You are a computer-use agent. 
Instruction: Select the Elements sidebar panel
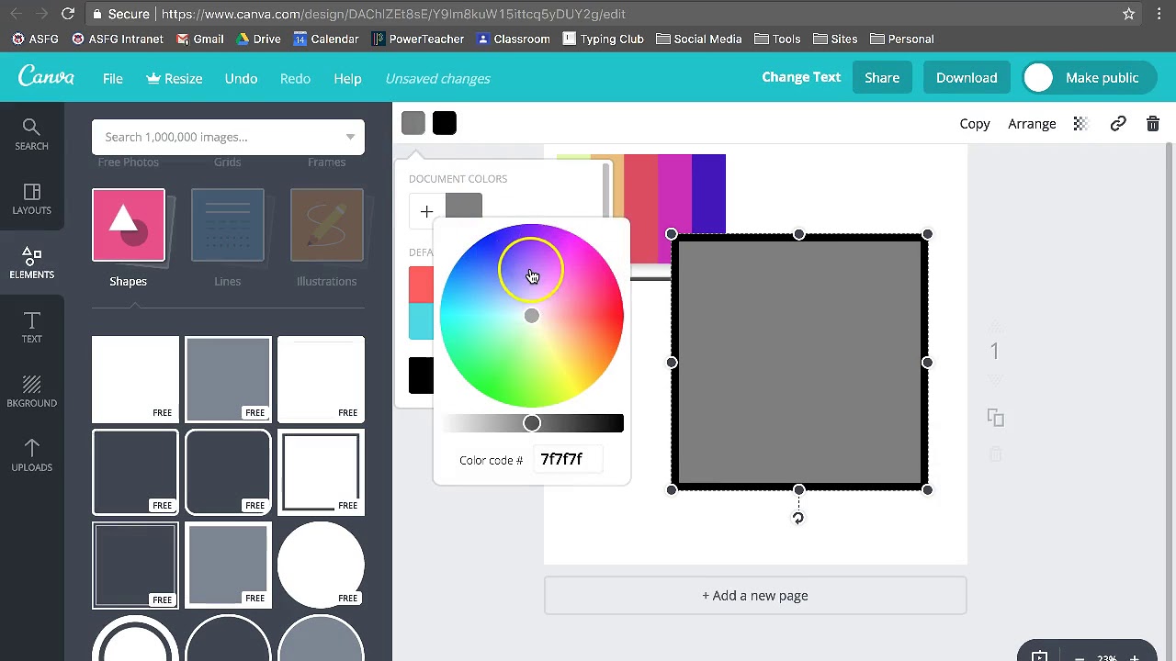click(31, 263)
